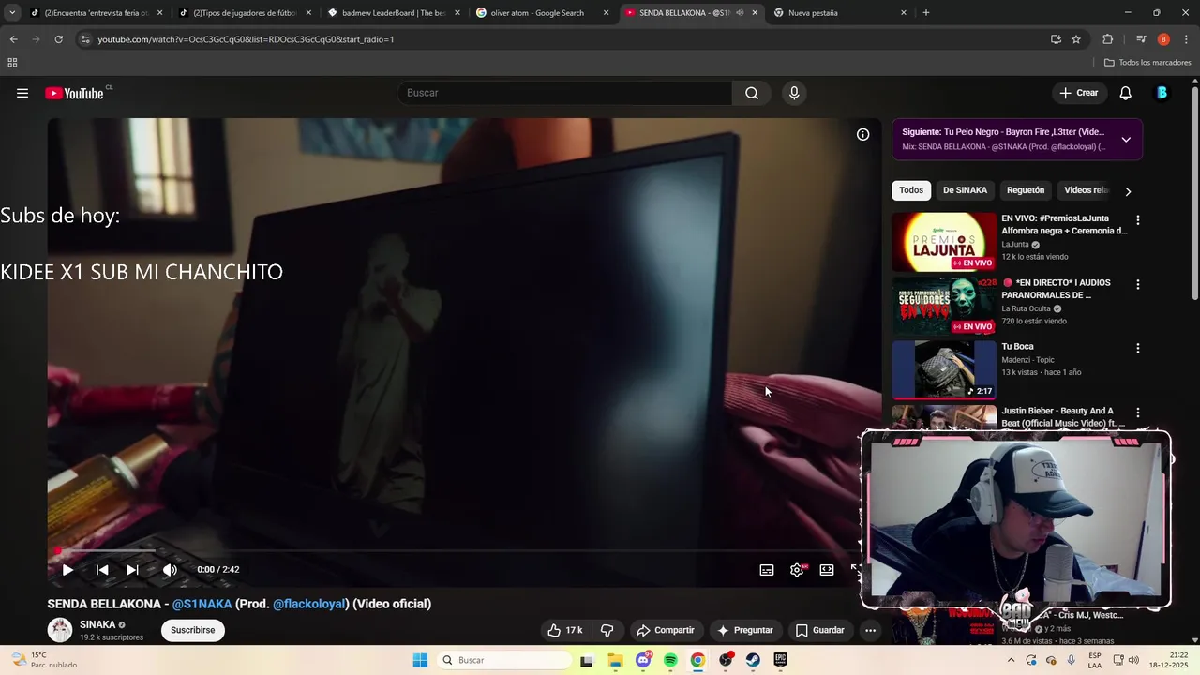Share the video via Compartir

665,630
